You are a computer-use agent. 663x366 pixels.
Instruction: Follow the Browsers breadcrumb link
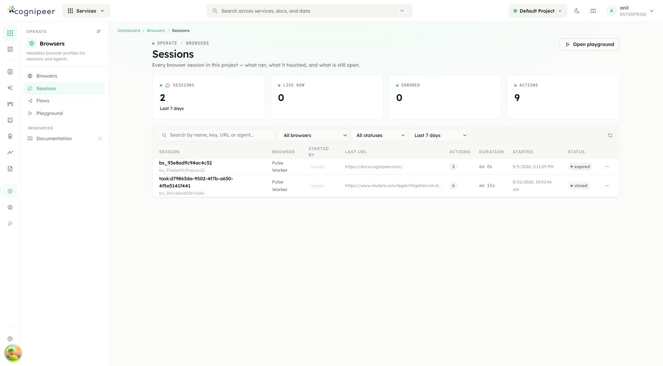(x=156, y=31)
